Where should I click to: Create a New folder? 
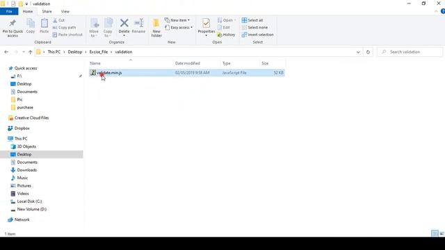(x=156, y=28)
